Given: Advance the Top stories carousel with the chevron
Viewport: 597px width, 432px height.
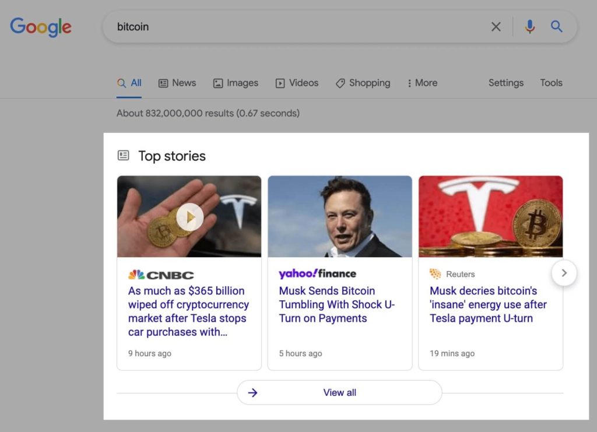Looking at the screenshot, I should point(564,273).
